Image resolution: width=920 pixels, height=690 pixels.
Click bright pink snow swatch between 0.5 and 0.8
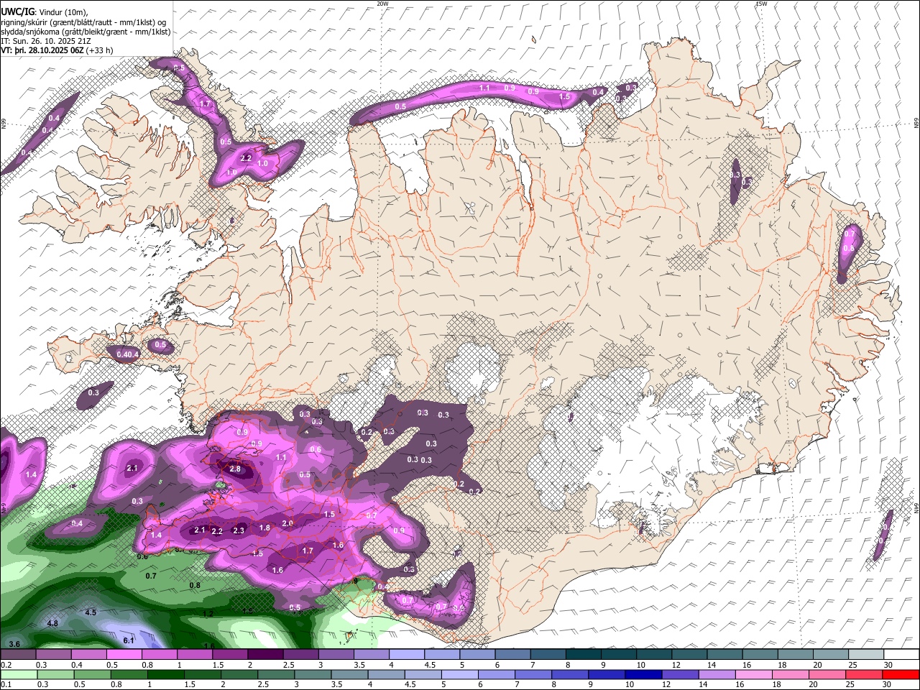click(124, 655)
